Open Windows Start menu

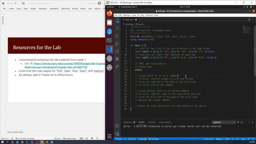(2, 142)
